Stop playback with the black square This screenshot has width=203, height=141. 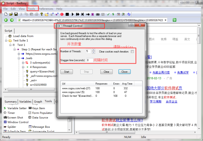click(x=67, y=14)
